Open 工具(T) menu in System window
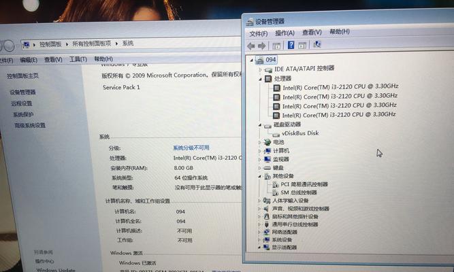The width and height of the screenshot is (454, 272). coord(78,59)
